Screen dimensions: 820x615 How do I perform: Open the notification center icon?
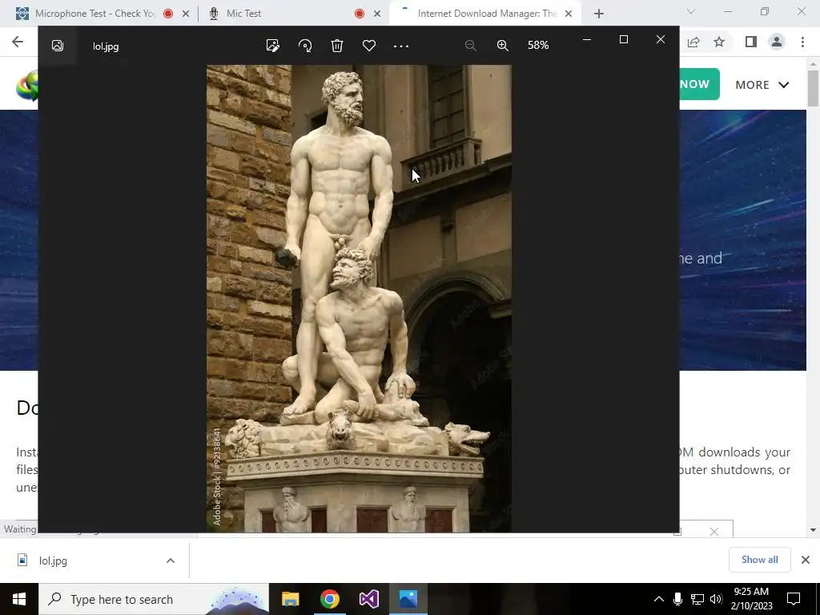click(794, 599)
